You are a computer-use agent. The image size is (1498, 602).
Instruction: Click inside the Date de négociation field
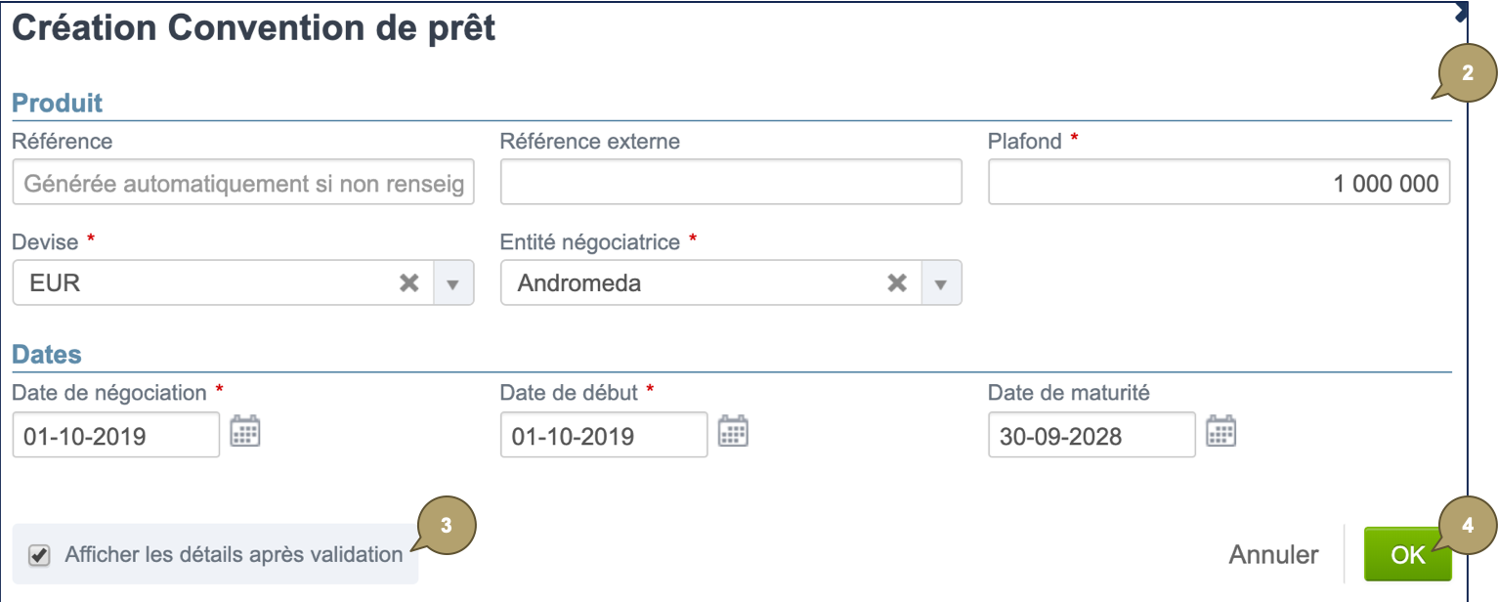[114, 433]
